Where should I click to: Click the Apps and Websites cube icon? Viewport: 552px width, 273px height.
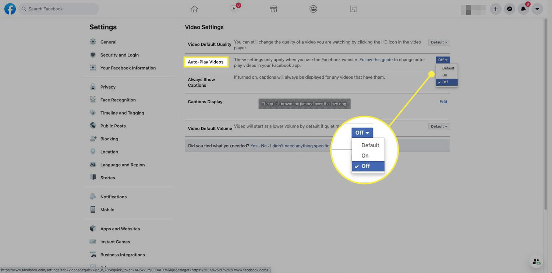(93, 229)
